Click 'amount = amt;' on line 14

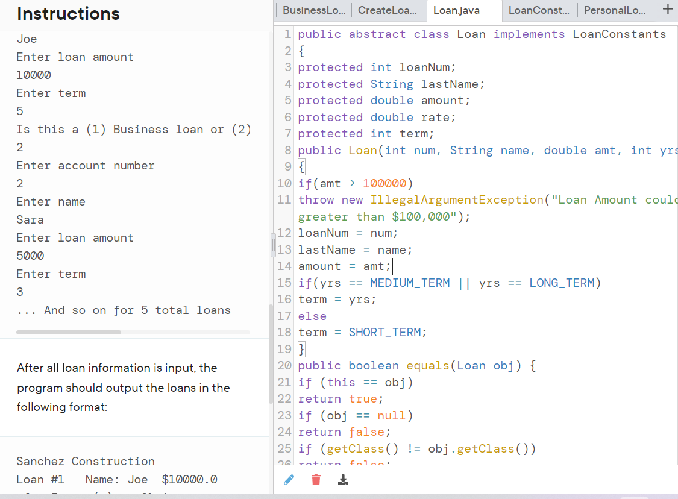(344, 266)
